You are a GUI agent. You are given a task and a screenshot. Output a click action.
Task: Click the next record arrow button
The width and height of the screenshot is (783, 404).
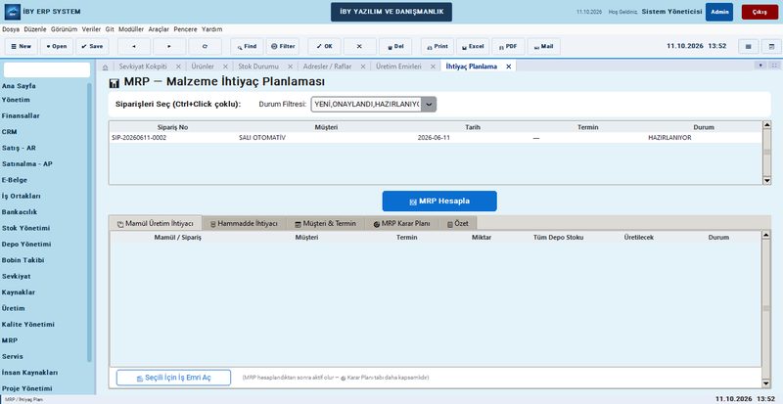[169, 46]
